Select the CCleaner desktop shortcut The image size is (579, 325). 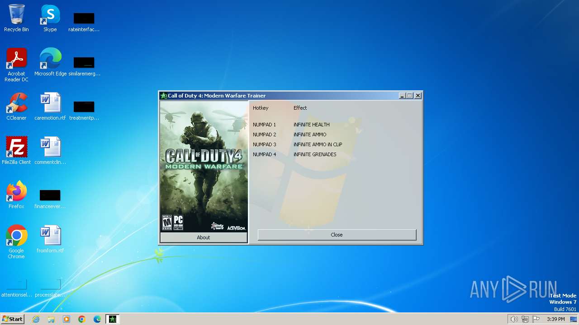pos(16,107)
